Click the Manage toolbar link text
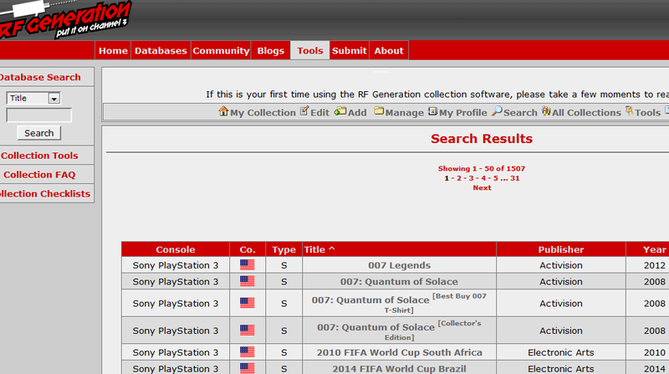 (x=405, y=112)
